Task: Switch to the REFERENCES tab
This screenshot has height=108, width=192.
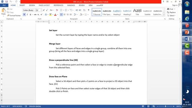Action: tap(58, 5)
